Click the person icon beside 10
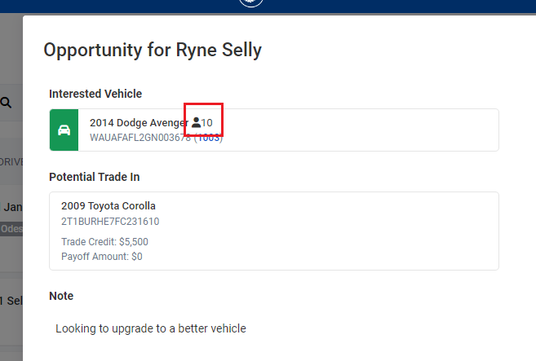536x361 pixels. point(197,122)
